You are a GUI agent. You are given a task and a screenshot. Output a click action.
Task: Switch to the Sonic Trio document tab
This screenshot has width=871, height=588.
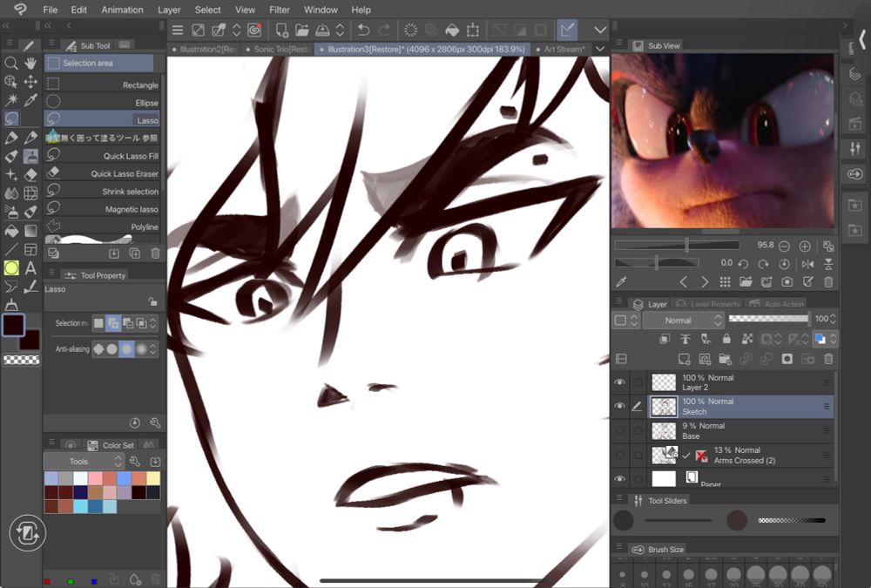[x=277, y=49]
